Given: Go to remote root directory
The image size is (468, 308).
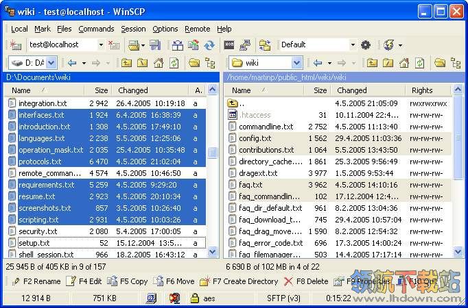Looking at the screenshot, I should 388,63.
